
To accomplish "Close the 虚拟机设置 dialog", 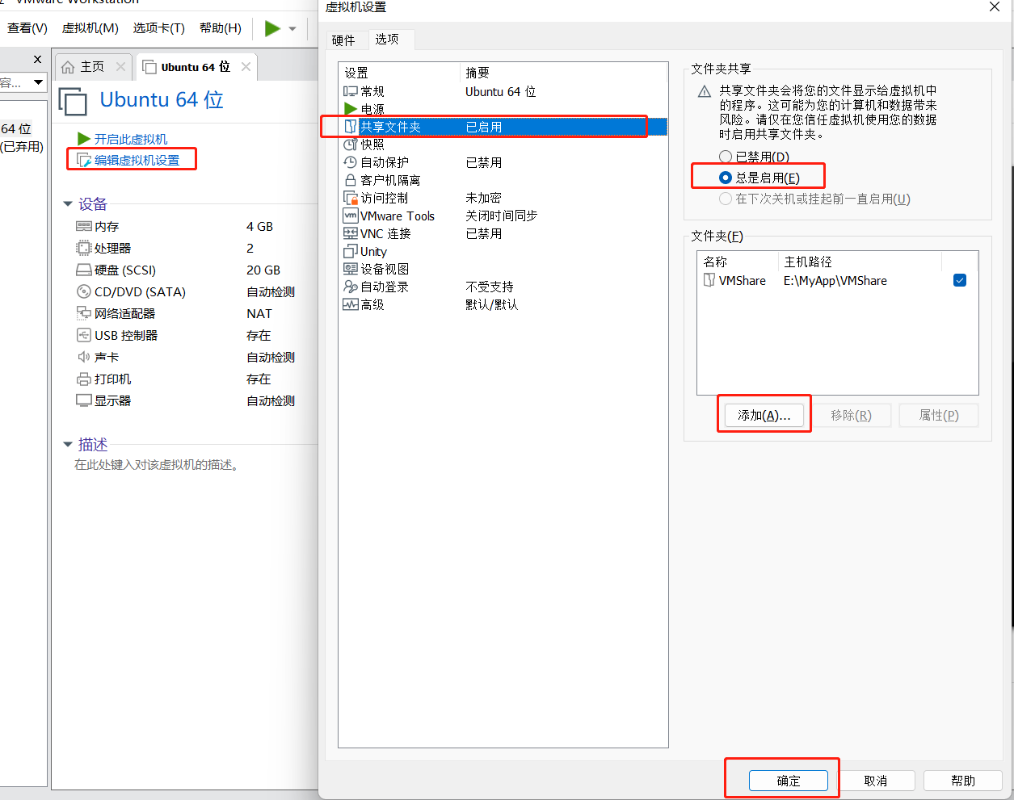I will tap(995, 6).
